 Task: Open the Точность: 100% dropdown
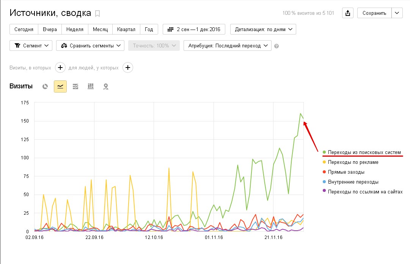(154, 46)
